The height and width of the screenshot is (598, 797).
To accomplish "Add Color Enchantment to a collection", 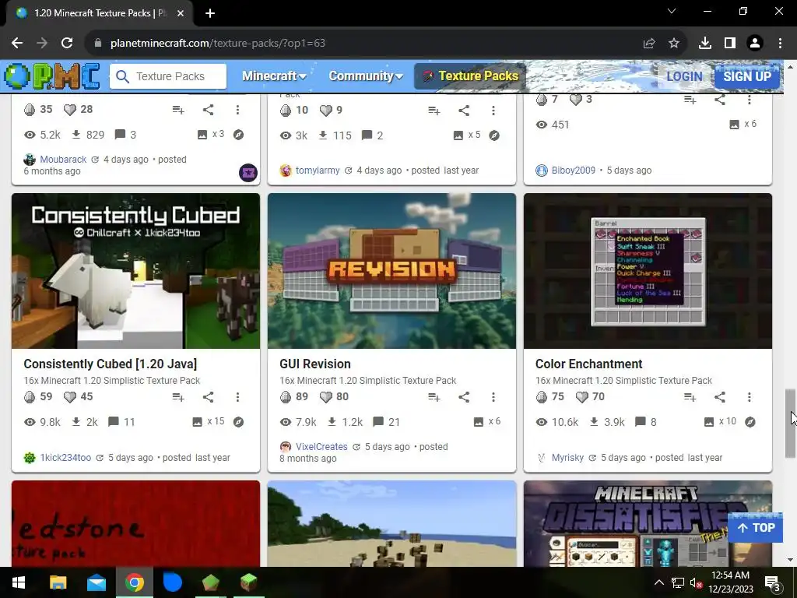I will pyautogui.click(x=690, y=397).
